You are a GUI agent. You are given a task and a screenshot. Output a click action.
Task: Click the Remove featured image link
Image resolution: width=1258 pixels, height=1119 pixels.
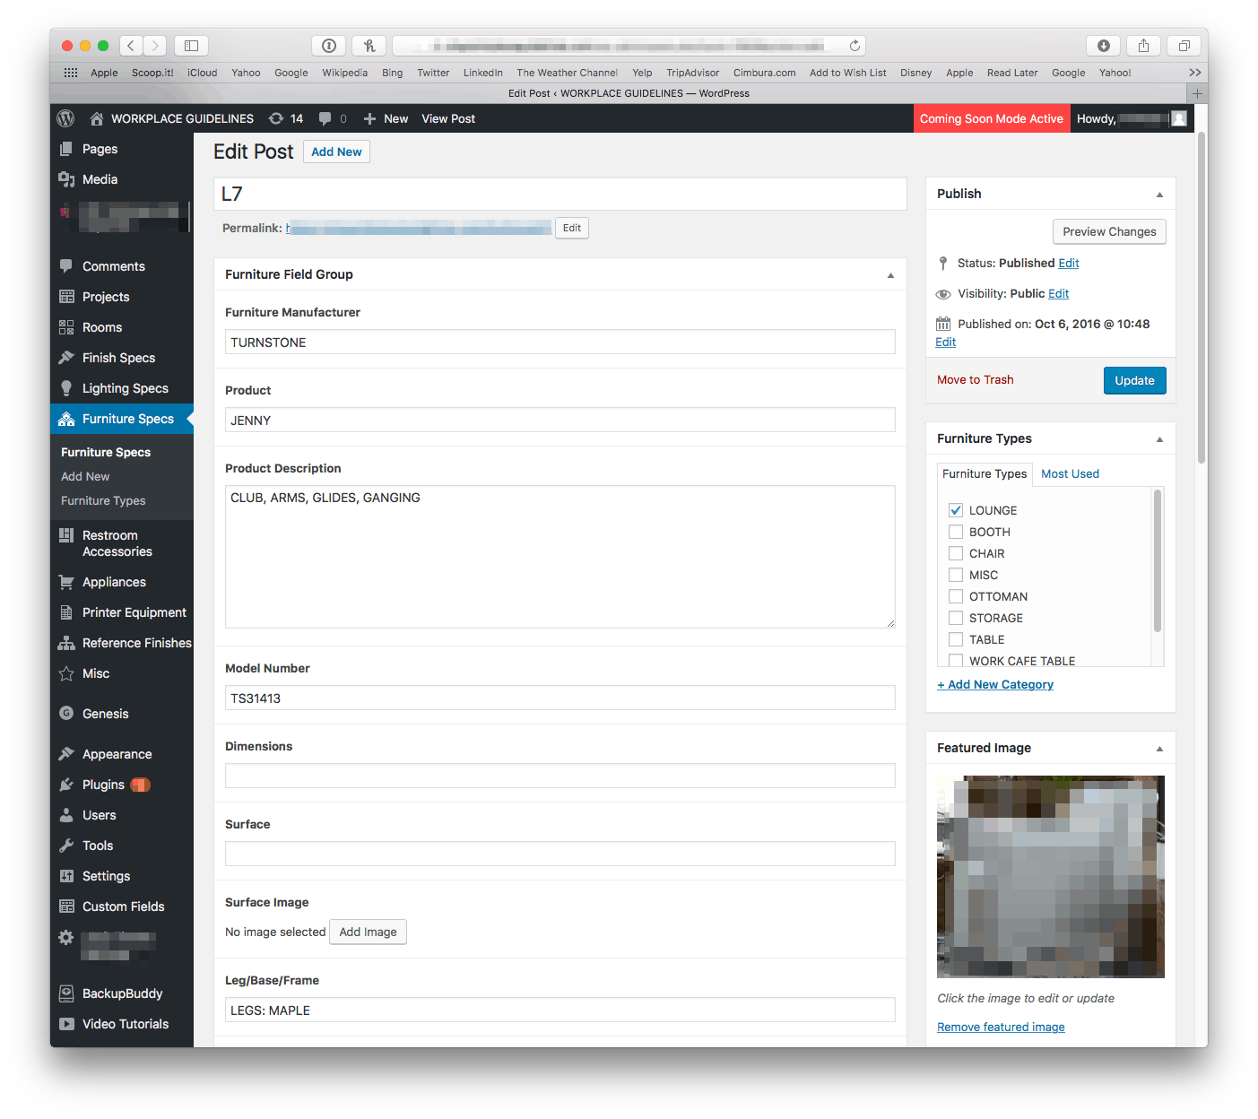[1001, 1027]
